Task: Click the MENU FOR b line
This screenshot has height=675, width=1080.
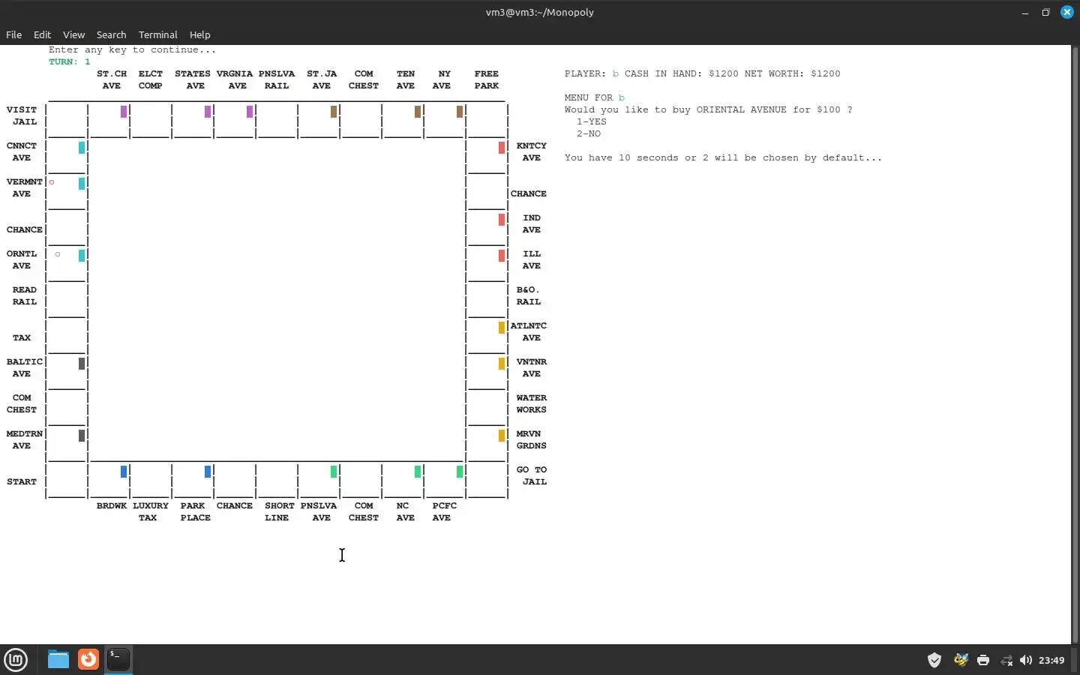Action: [x=595, y=97]
